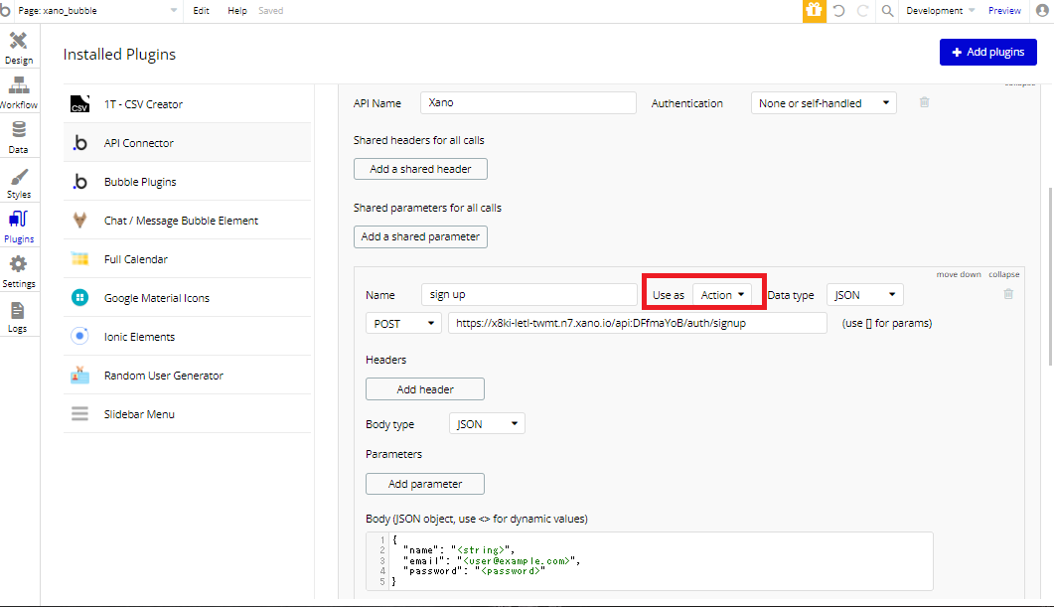Click the gift icon in top bar
Screen dimensions: 1054x607
point(814,11)
